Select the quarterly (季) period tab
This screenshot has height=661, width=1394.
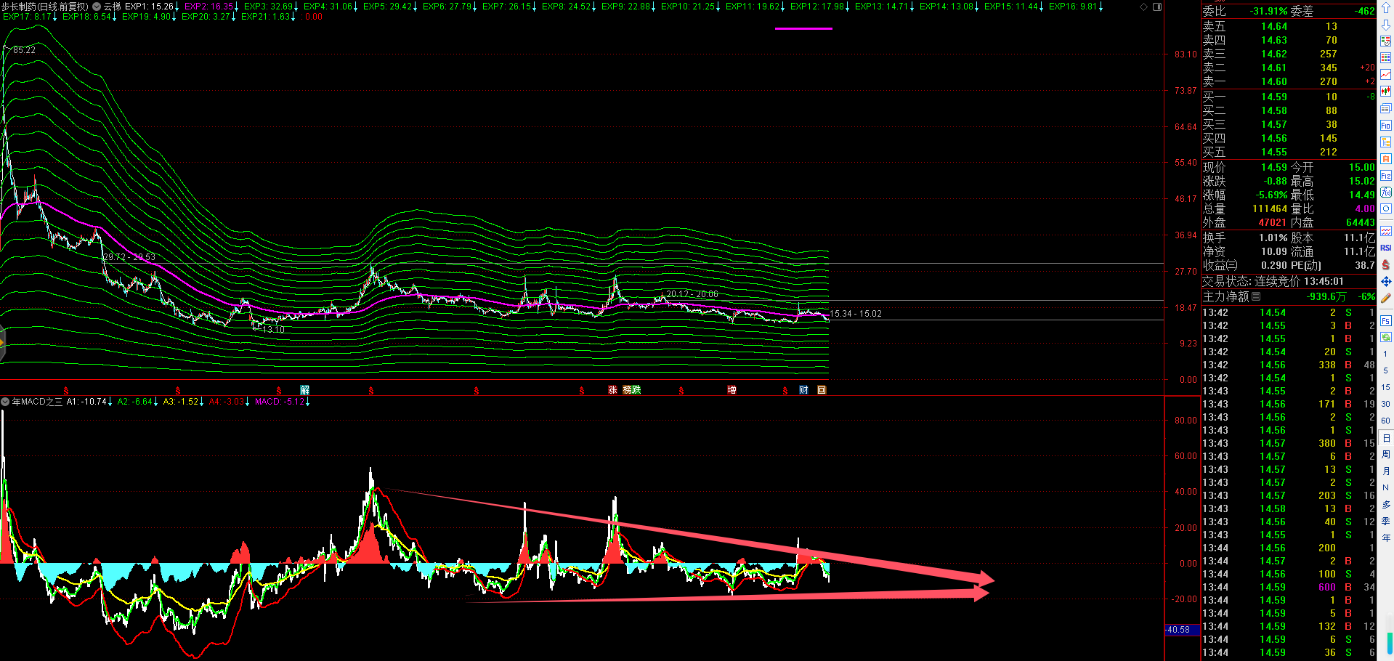[x=1385, y=521]
